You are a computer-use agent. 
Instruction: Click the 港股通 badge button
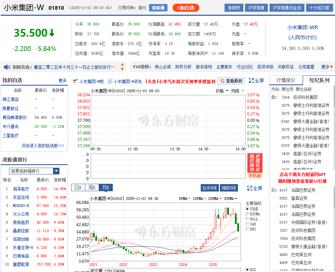tap(158, 8)
